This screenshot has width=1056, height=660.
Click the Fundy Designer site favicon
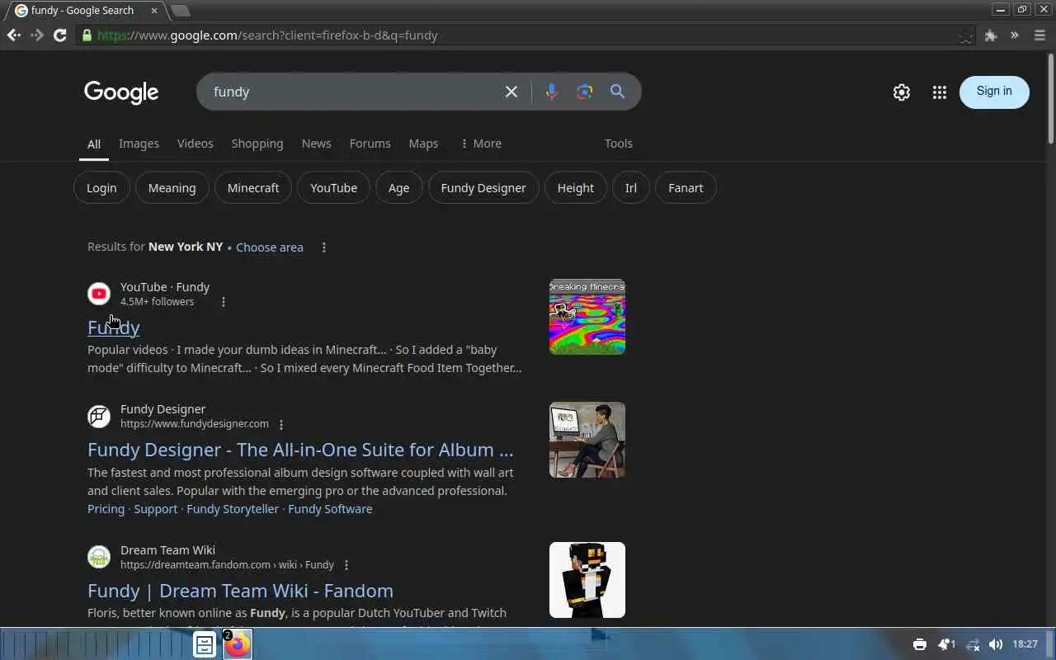click(x=99, y=416)
